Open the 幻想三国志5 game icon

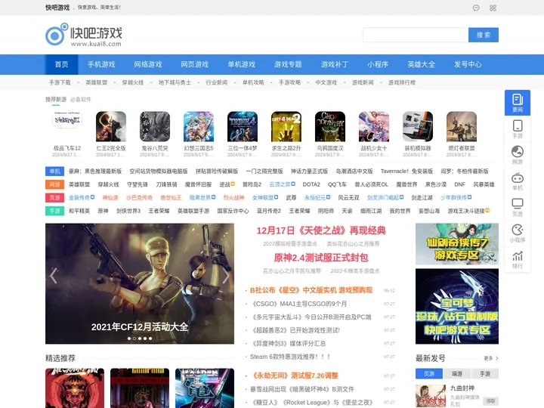point(199,126)
